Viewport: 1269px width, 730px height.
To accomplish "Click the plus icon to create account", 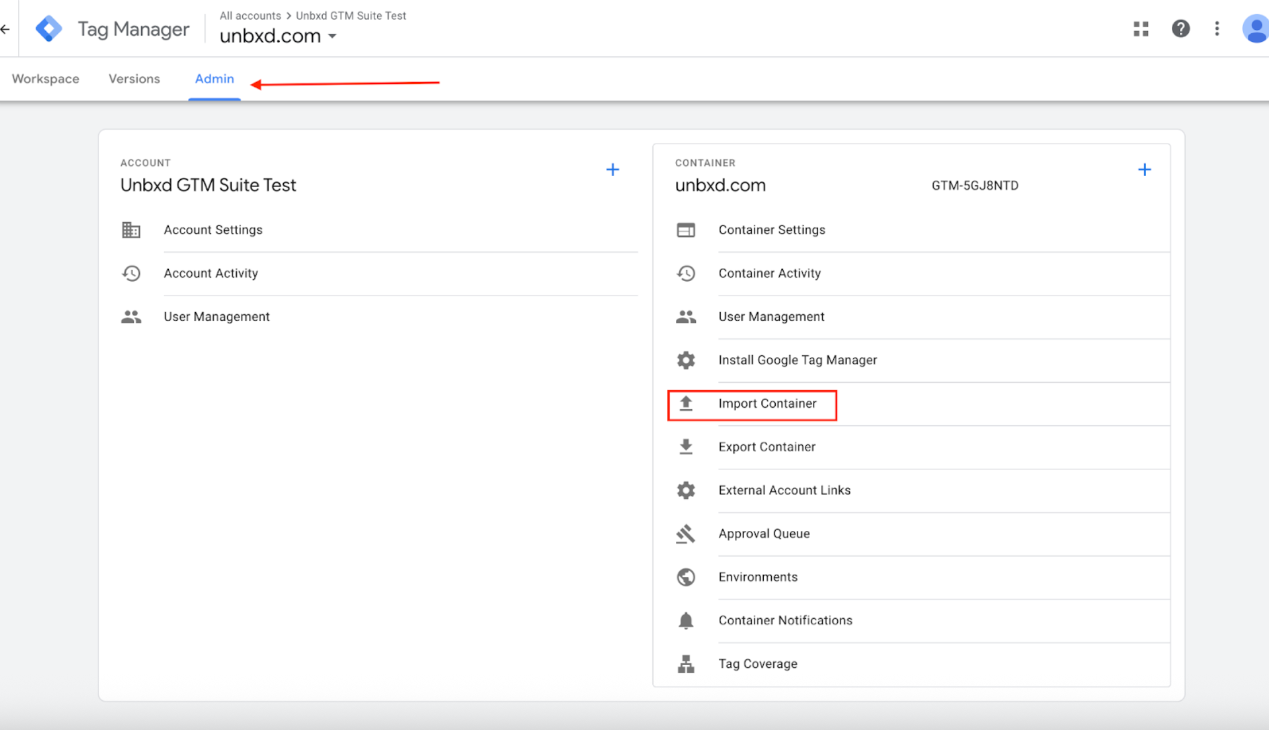I will pos(613,169).
